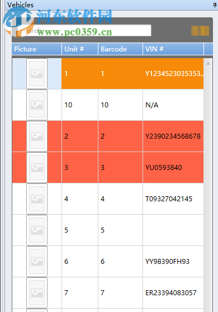The image size is (218, 312).
Task: Sort by Picture column header
Action: point(36,49)
